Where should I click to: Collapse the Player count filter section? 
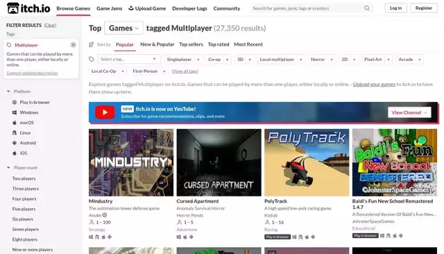point(22,168)
